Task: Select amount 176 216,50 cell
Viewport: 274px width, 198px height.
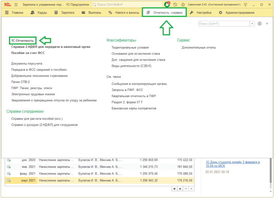Action: [x=185, y=181]
